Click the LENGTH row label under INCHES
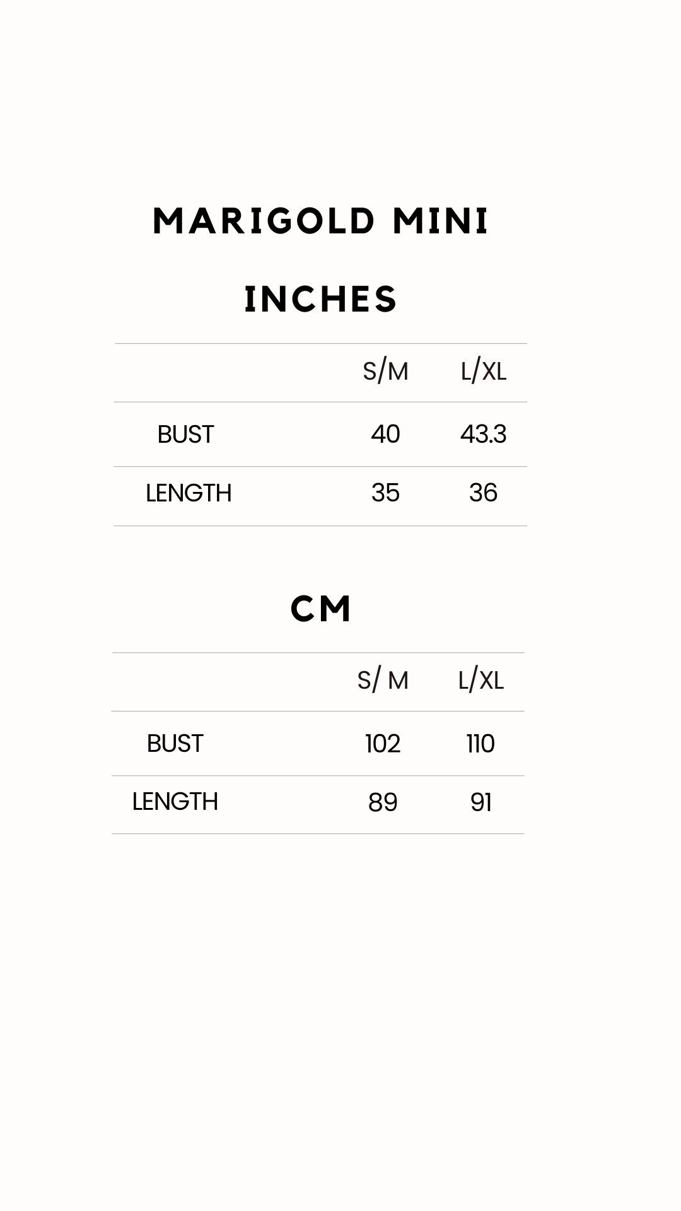 pos(189,493)
